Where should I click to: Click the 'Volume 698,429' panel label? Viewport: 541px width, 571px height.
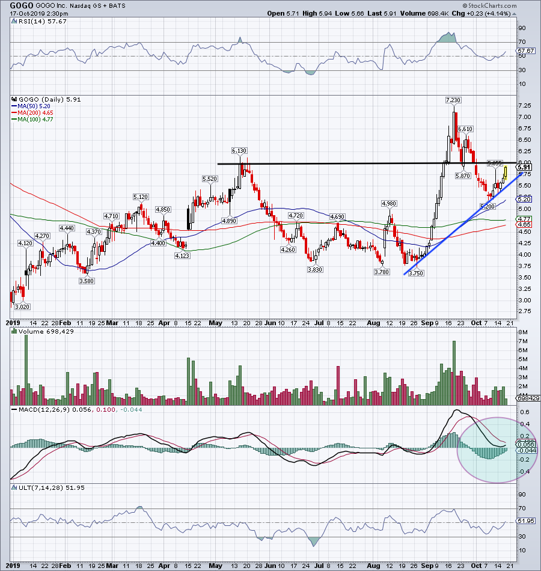pyautogui.click(x=46, y=331)
